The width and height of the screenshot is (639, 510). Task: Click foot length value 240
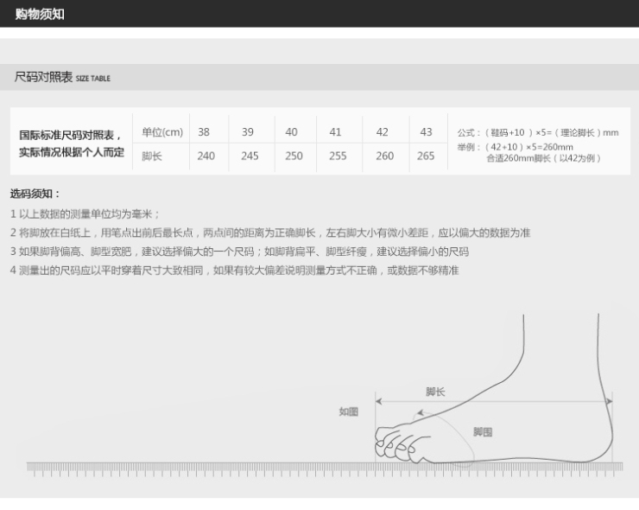[206, 156]
